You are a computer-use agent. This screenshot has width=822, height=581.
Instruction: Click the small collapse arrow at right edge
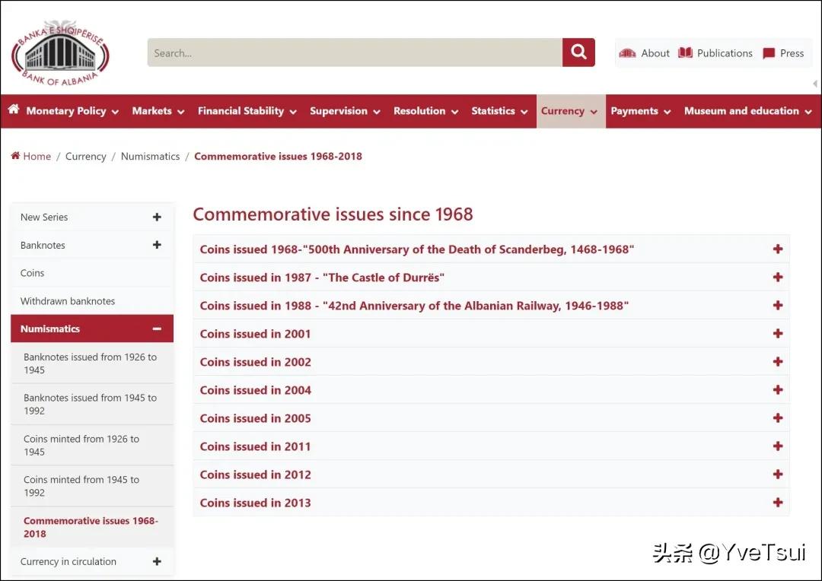815,84
